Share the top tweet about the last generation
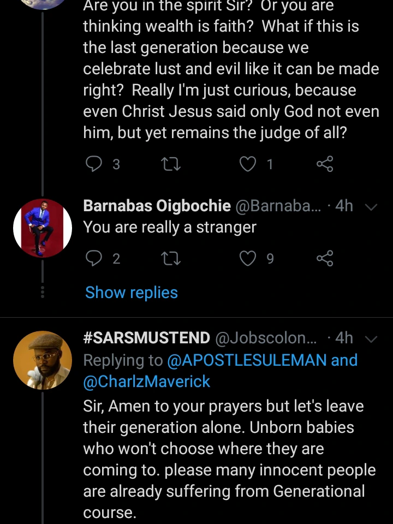393x524 pixels. 324,164
